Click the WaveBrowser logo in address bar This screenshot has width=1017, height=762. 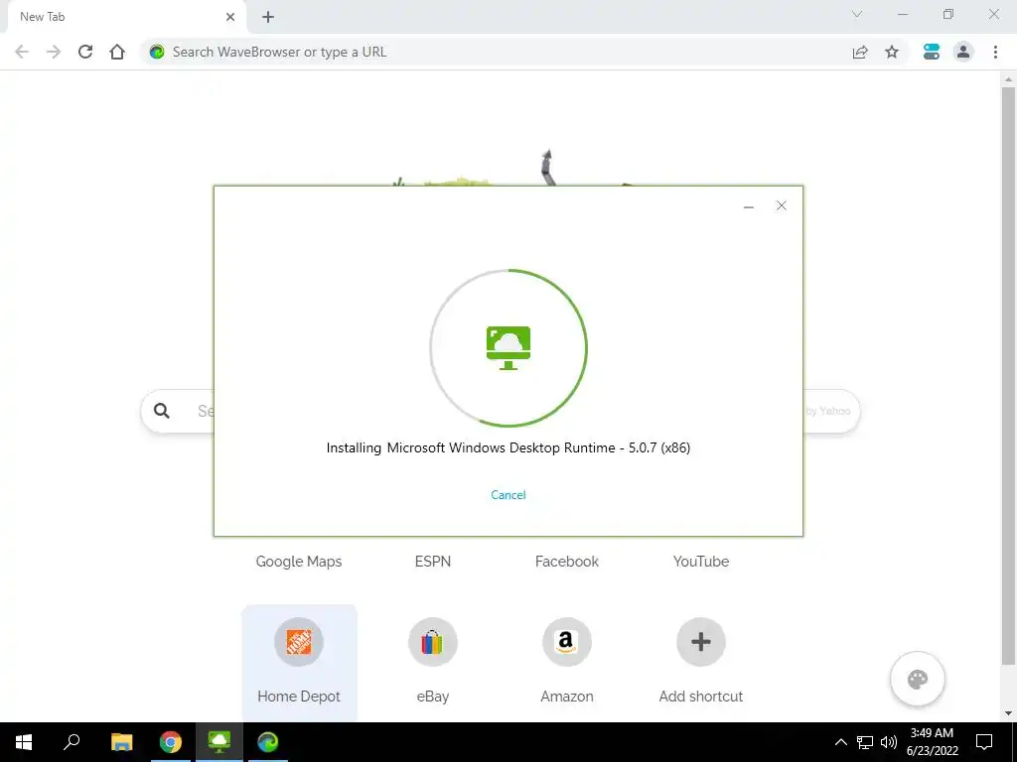coord(157,52)
